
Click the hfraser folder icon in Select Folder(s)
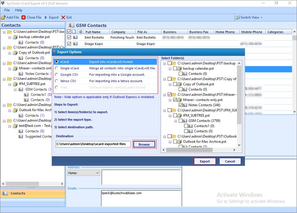point(174,95)
